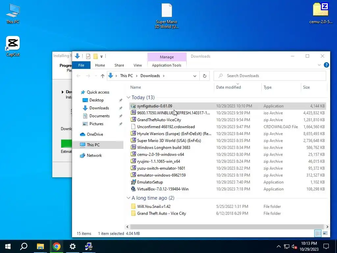Viewport: 337px width, 253px height.
Task: Focus the Search Downloads field
Action: pyautogui.click(x=270, y=76)
